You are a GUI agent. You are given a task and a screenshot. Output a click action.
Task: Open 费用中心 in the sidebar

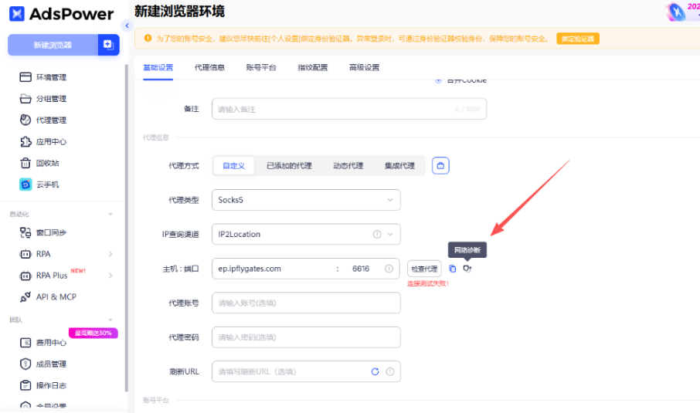click(42, 343)
